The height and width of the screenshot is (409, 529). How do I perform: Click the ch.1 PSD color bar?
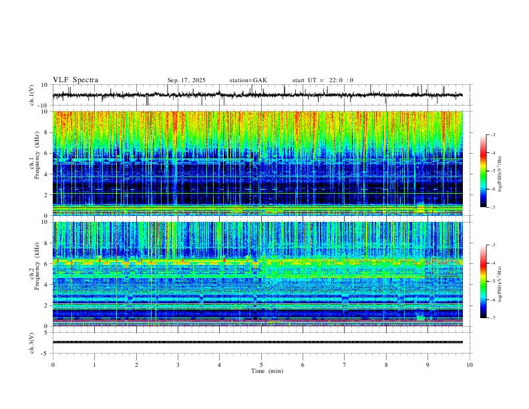pos(484,170)
